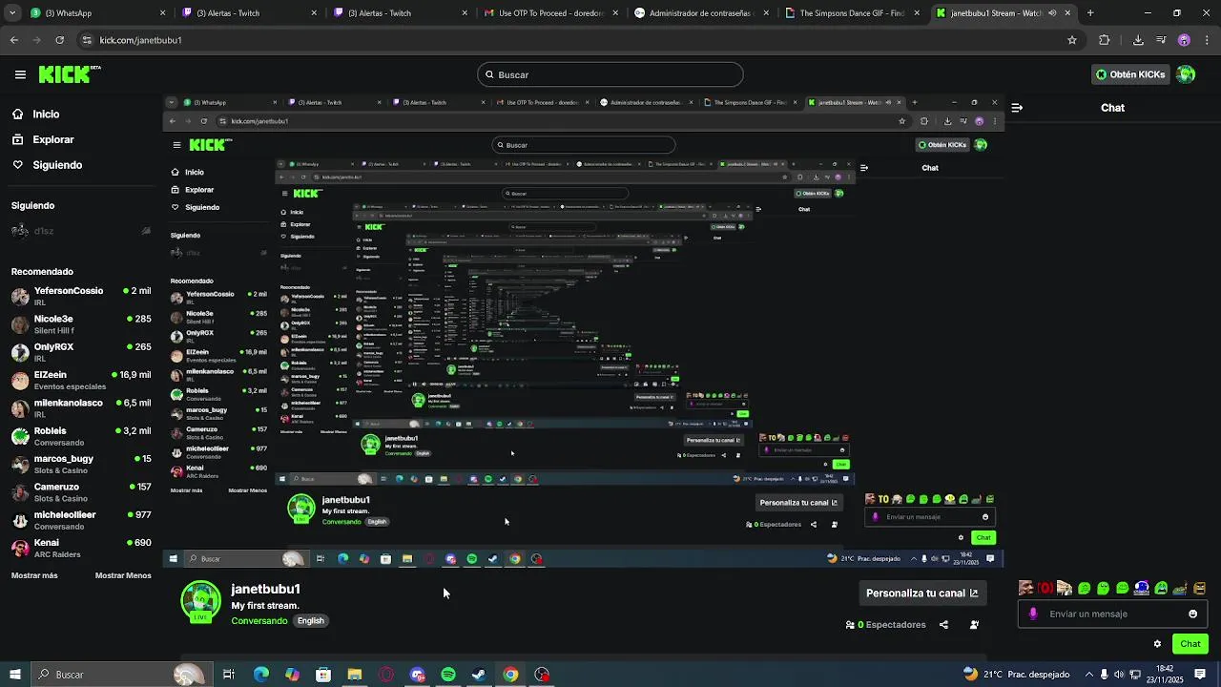Open a new browser tab
1221x687 pixels.
(x=1090, y=13)
